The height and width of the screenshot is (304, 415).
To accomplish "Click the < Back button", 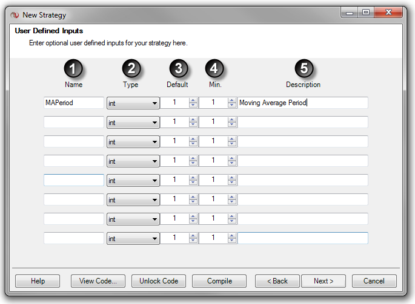I will (277, 281).
